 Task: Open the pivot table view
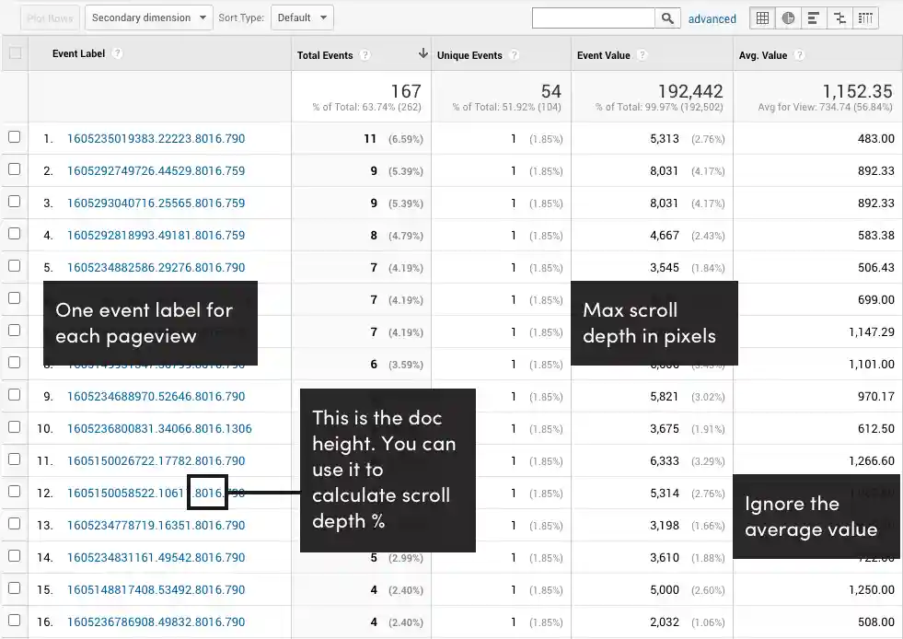click(865, 17)
